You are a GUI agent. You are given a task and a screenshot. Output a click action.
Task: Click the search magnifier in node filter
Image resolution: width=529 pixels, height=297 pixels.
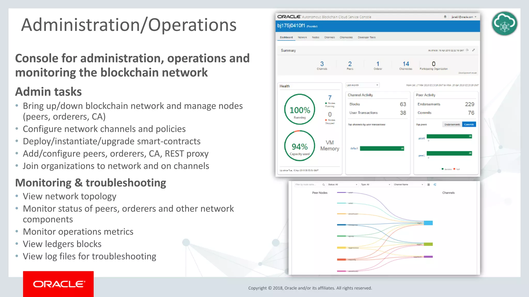tap(323, 185)
